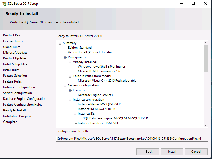
Task: Open the Installation Progress step
Action: (17, 116)
